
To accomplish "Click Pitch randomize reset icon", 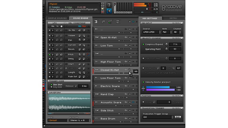I will pyautogui.click(x=88, y=55).
